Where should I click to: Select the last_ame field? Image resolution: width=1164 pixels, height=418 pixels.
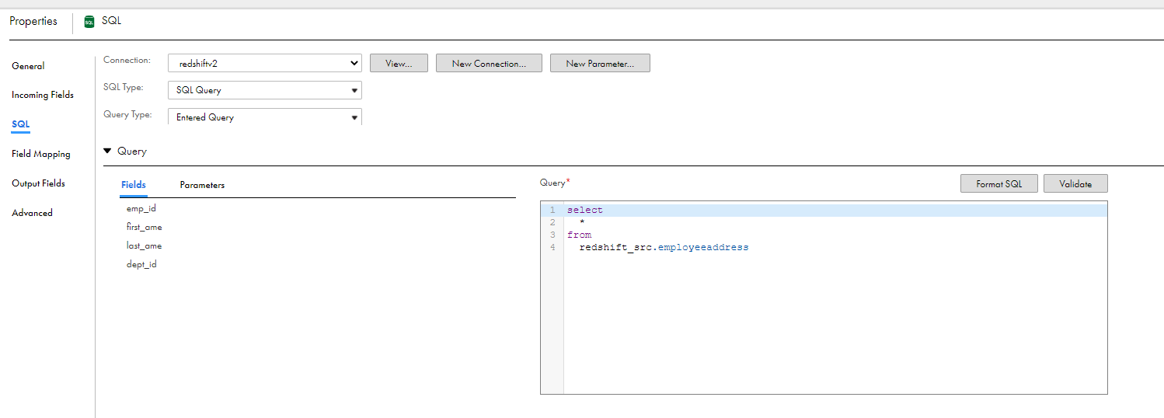[145, 246]
